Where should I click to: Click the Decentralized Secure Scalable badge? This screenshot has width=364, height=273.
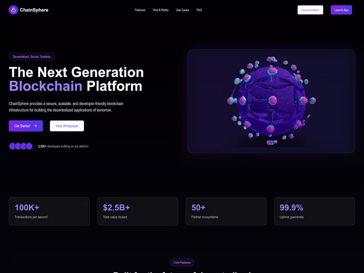coord(32,57)
